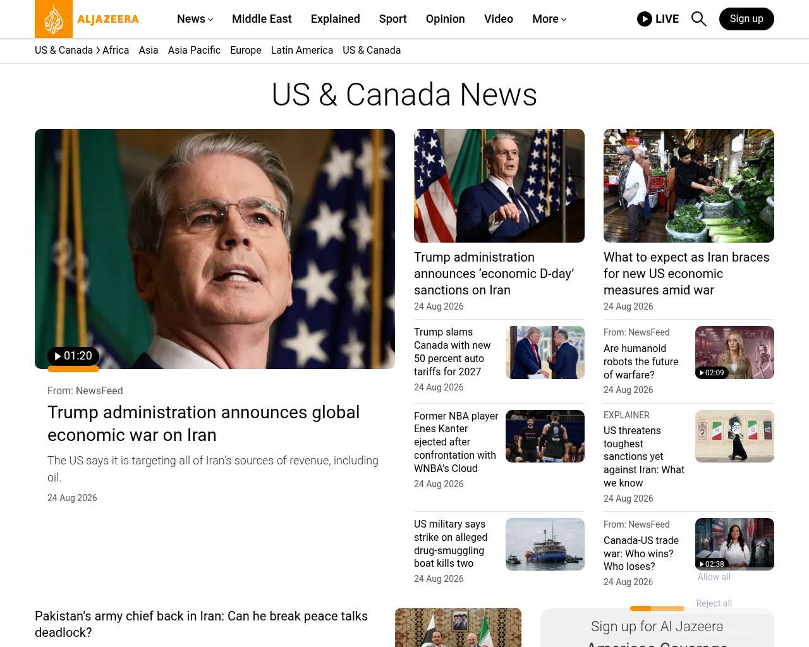Navigate to the Opinion section

(x=446, y=19)
